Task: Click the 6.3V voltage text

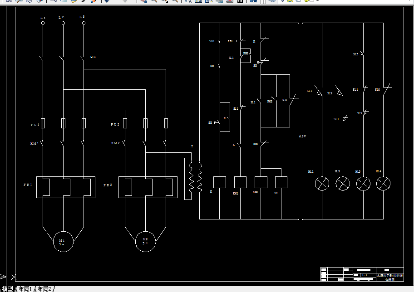Action: click(x=302, y=136)
